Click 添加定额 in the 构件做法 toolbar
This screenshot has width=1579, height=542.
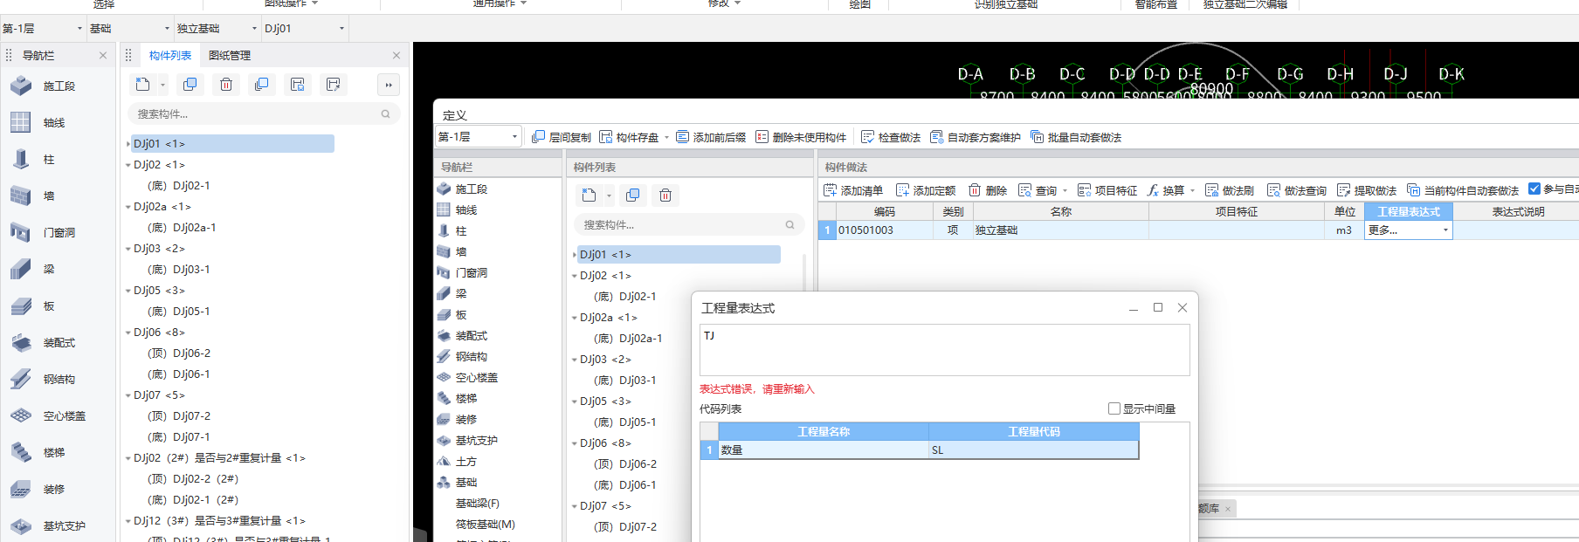pyautogui.click(x=926, y=190)
